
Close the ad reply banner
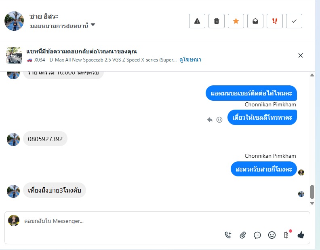coord(301,55)
